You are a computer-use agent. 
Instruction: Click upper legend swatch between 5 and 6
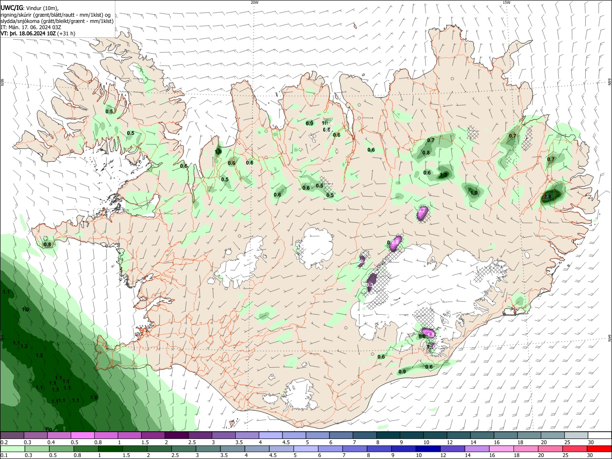(x=317, y=435)
